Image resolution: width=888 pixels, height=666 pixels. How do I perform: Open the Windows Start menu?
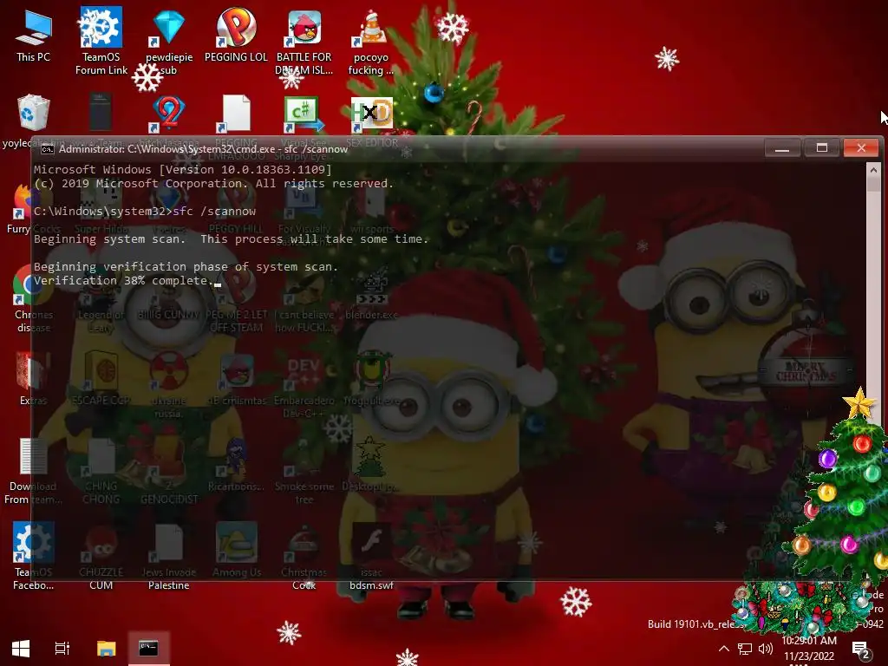tap(21, 648)
